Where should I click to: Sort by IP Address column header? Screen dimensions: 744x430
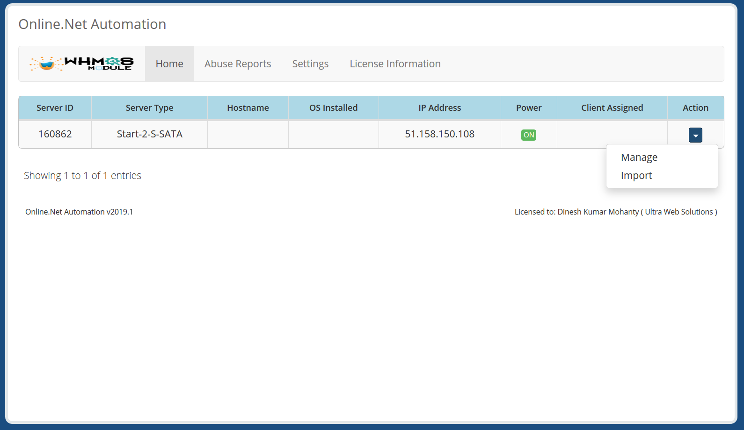point(440,108)
